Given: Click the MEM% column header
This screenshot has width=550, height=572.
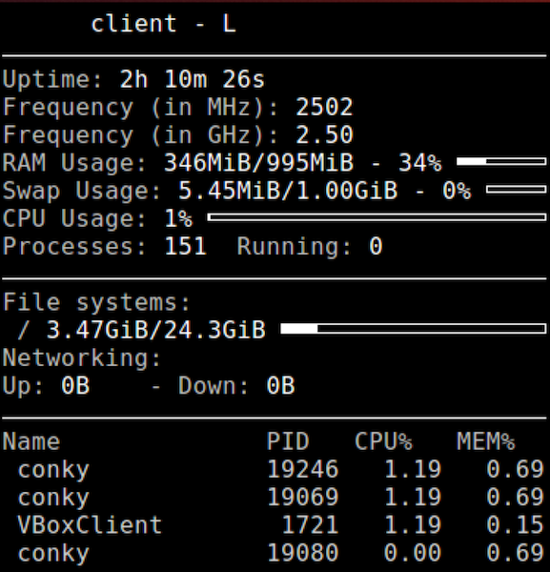Looking at the screenshot, I should point(486,441).
